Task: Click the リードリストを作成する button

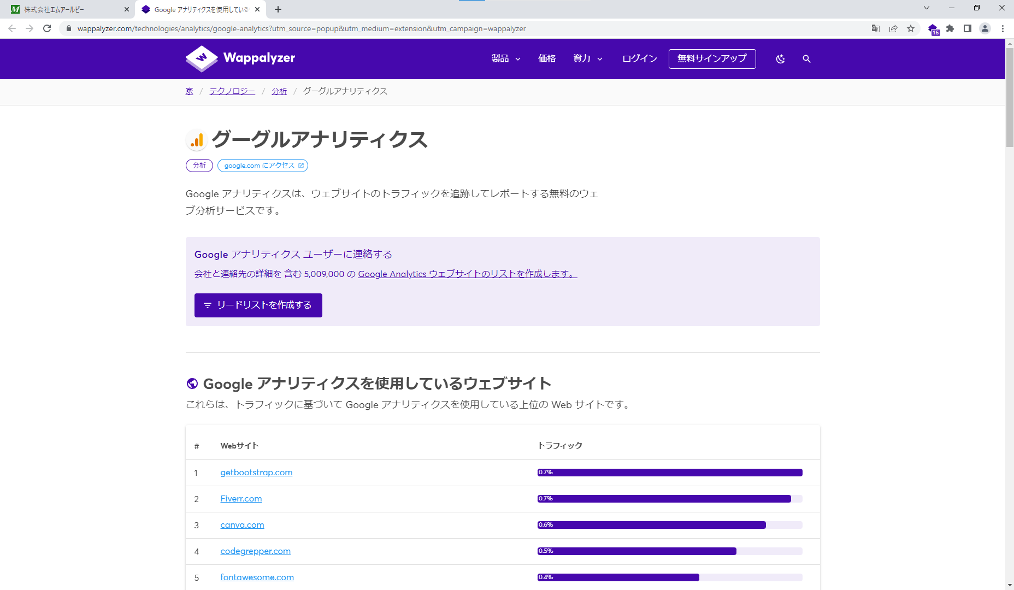Action: point(258,305)
